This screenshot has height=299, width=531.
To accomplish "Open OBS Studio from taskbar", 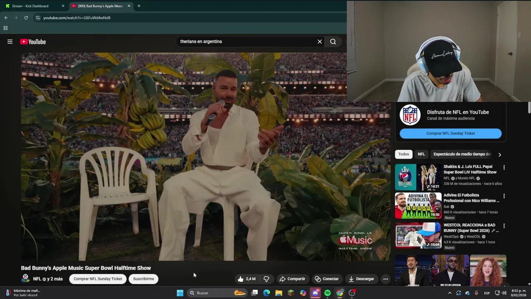I will (x=352, y=293).
